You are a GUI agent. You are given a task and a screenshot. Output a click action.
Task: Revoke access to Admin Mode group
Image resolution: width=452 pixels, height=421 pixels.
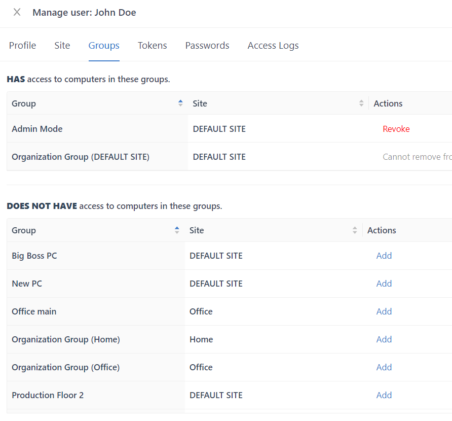click(396, 129)
